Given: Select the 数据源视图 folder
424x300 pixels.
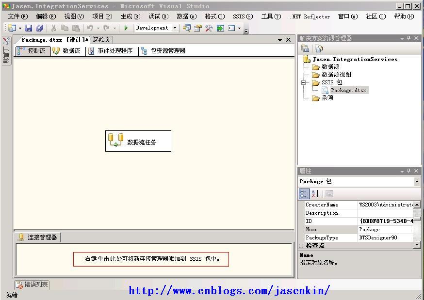Looking at the screenshot, I should [x=331, y=75].
